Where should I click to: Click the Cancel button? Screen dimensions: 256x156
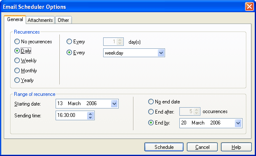pos(202,147)
